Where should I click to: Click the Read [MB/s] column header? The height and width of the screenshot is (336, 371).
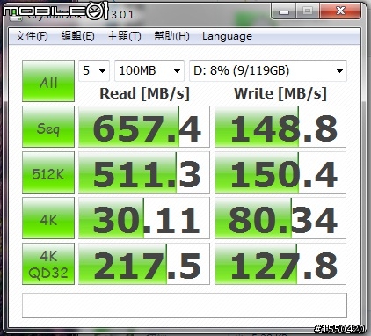click(x=144, y=94)
